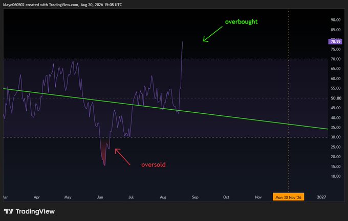The image size is (348, 221).
Task: Click the Aug label on time axis
Action: click(163, 197)
